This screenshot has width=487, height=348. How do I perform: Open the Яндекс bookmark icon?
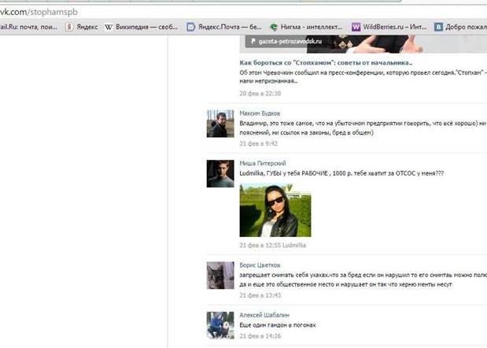click(x=69, y=28)
